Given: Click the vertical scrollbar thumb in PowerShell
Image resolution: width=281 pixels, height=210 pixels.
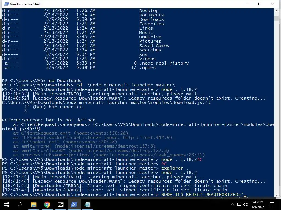Looking at the screenshot, I should 276,18.
